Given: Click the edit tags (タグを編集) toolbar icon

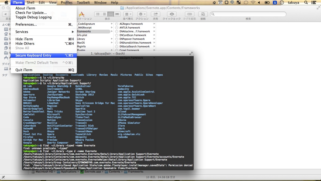Looking at the screenshot, I should [x=190, y=14].
